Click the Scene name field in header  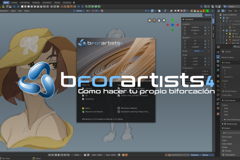click(234, 6)
